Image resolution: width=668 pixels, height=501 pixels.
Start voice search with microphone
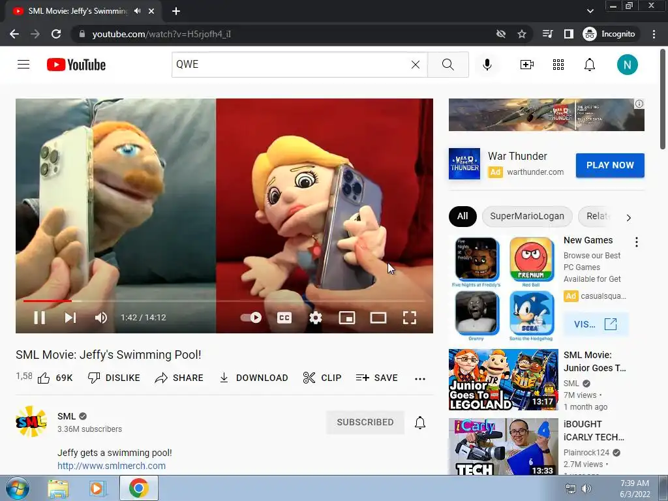coord(487,65)
